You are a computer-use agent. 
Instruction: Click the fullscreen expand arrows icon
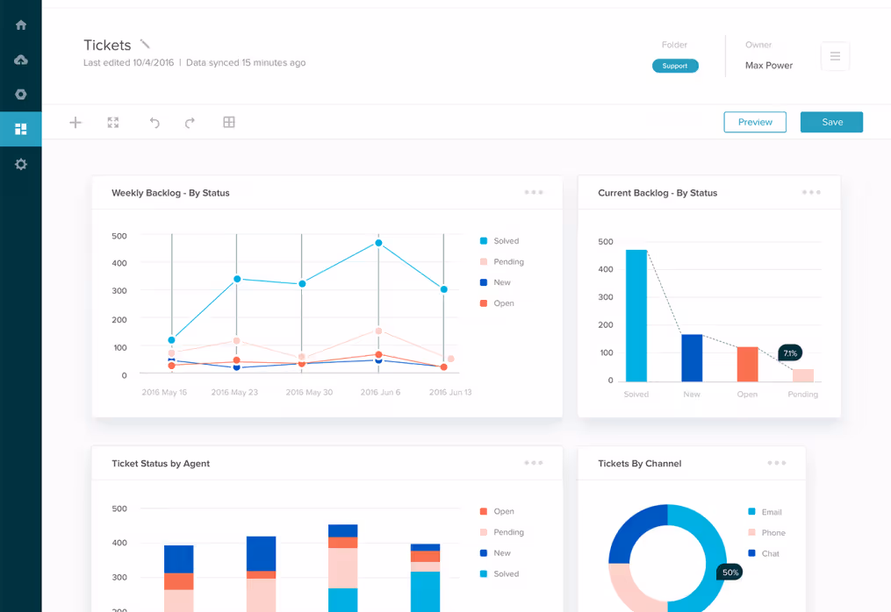(x=113, y=122)
